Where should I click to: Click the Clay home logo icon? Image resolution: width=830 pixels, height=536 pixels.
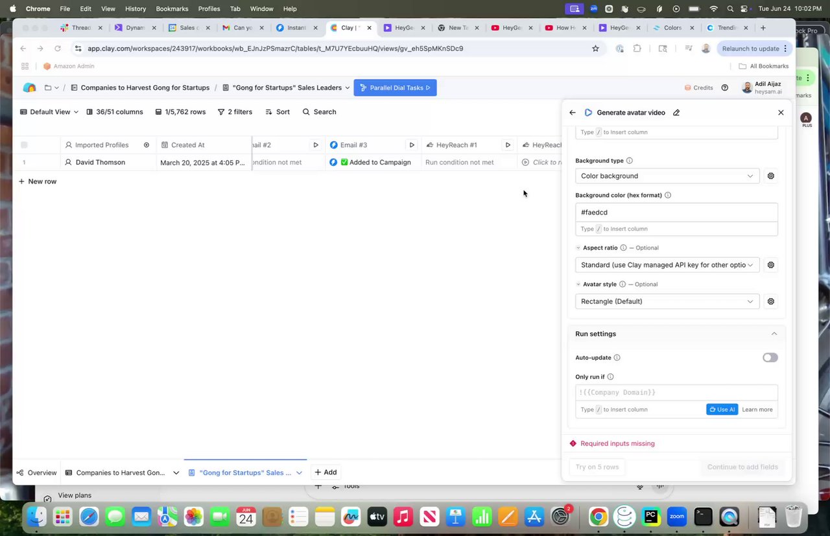(x=29, y=88)
